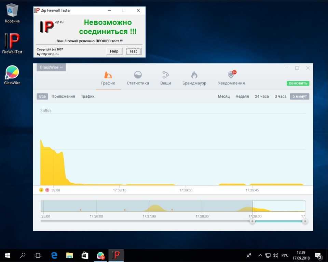
Task: Click the volume speaker tray icon
Action: click(x=275, y=255)
